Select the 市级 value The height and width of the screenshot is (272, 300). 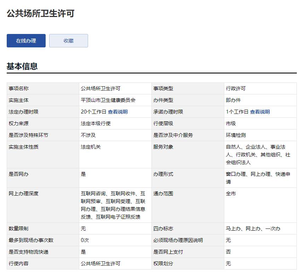(x=231, y=123)
